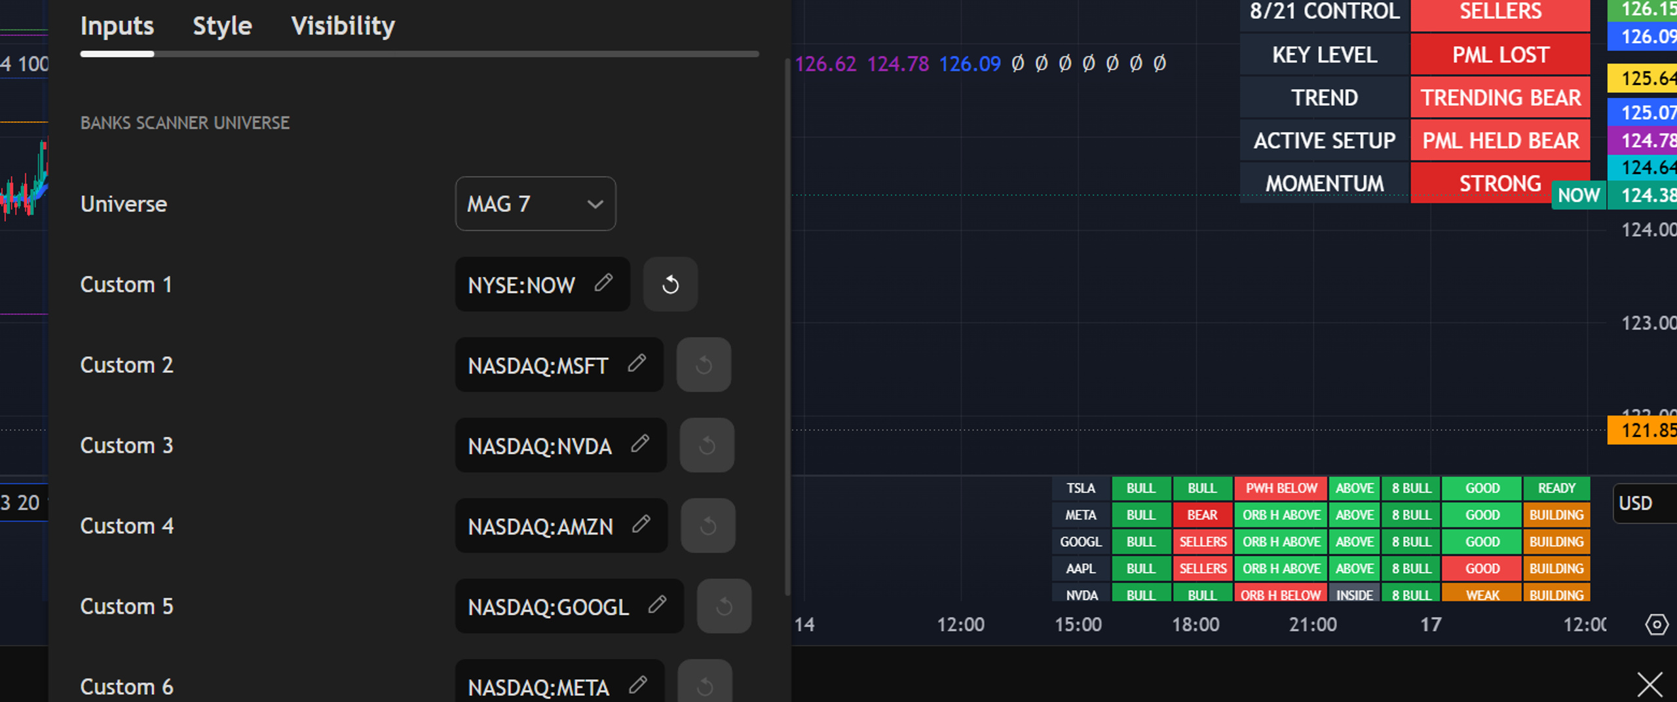Image resolution: width=1677 pixels, height=702 pixels.
Task: Open chart settings gear on the time axis
Action: (x=1657, y=625)
